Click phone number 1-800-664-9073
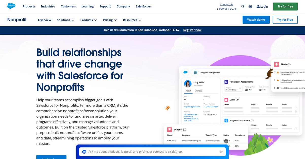The height and width of the screenshot is (159, 305). (226, 9)
